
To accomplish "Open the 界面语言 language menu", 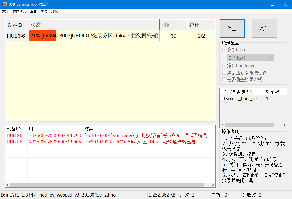I will (x=19, y=11).
